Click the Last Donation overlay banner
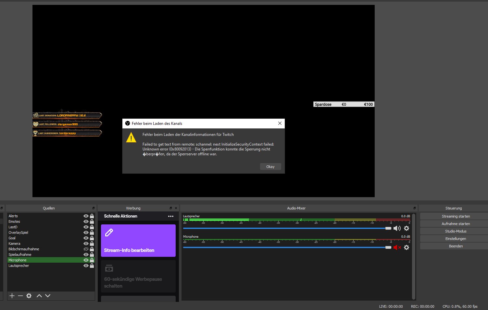 [x=67, y=115]
